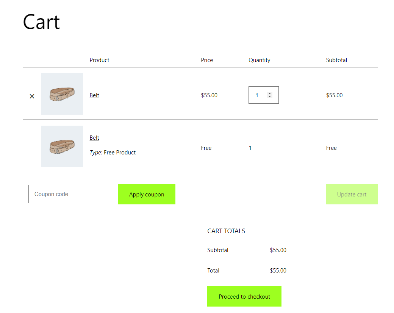Apply coupon using the green button

click(147, 194)
